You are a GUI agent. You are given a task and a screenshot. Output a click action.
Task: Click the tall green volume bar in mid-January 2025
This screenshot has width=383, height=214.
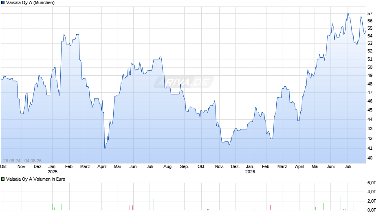point(60,201)
